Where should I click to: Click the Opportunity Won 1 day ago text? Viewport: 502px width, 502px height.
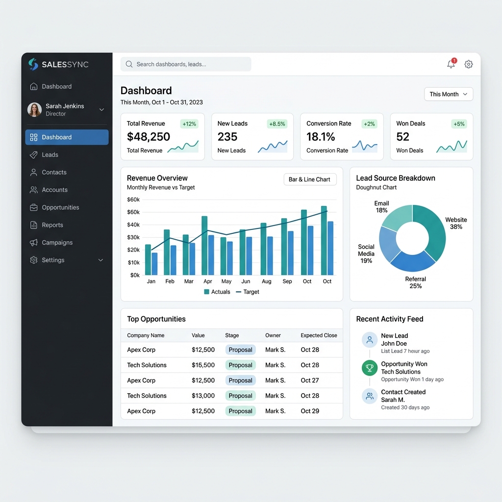pos(412,379)
